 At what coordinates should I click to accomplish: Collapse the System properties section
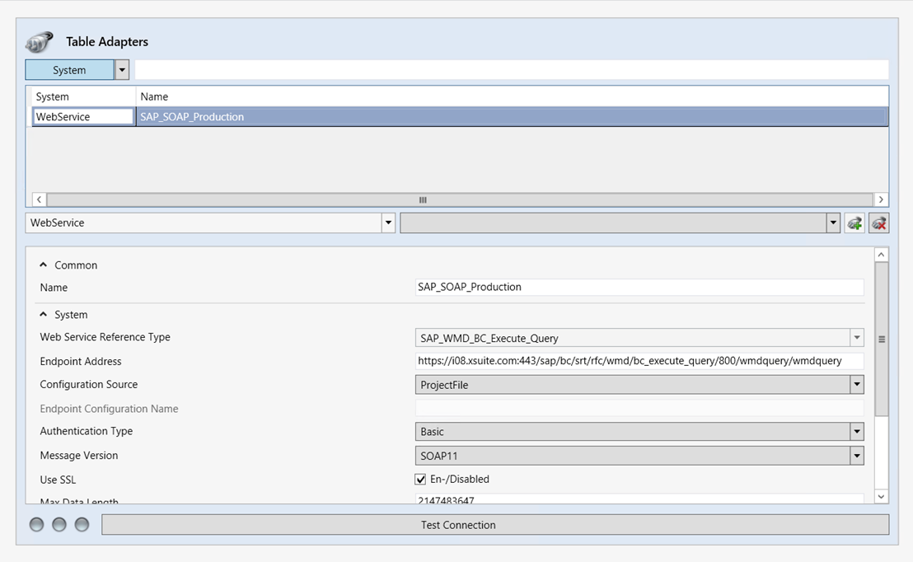[44, 315]
